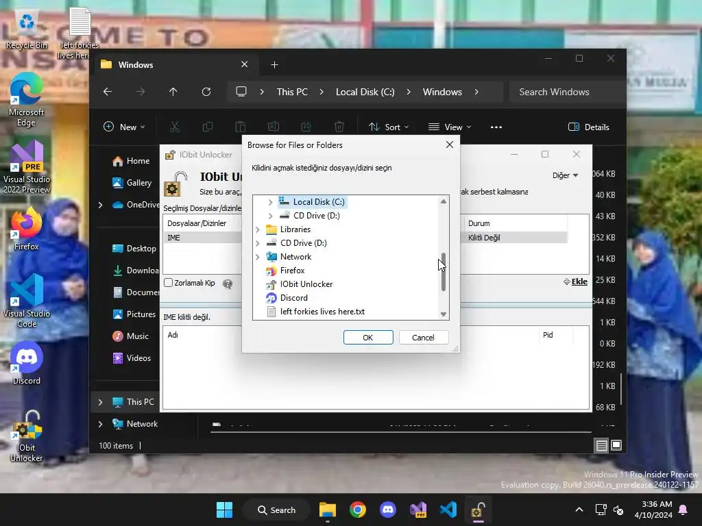Screen dimensions: 702x526
Task: Refresh the File Explorer window
Action: 206,92
